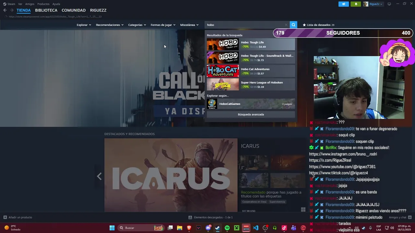Select Super Hero League of Hoboken result
This screenshot has width=415, height=233.
coord(251,84)
